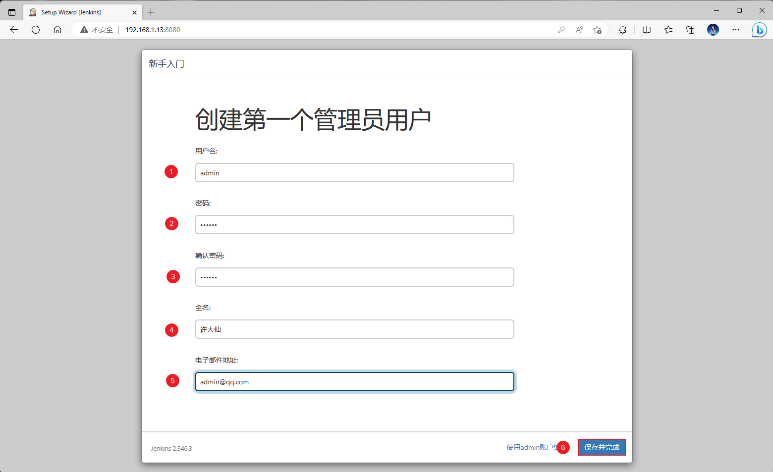
Task: Open the user profile avatar
Action: (x=713, y=30)
